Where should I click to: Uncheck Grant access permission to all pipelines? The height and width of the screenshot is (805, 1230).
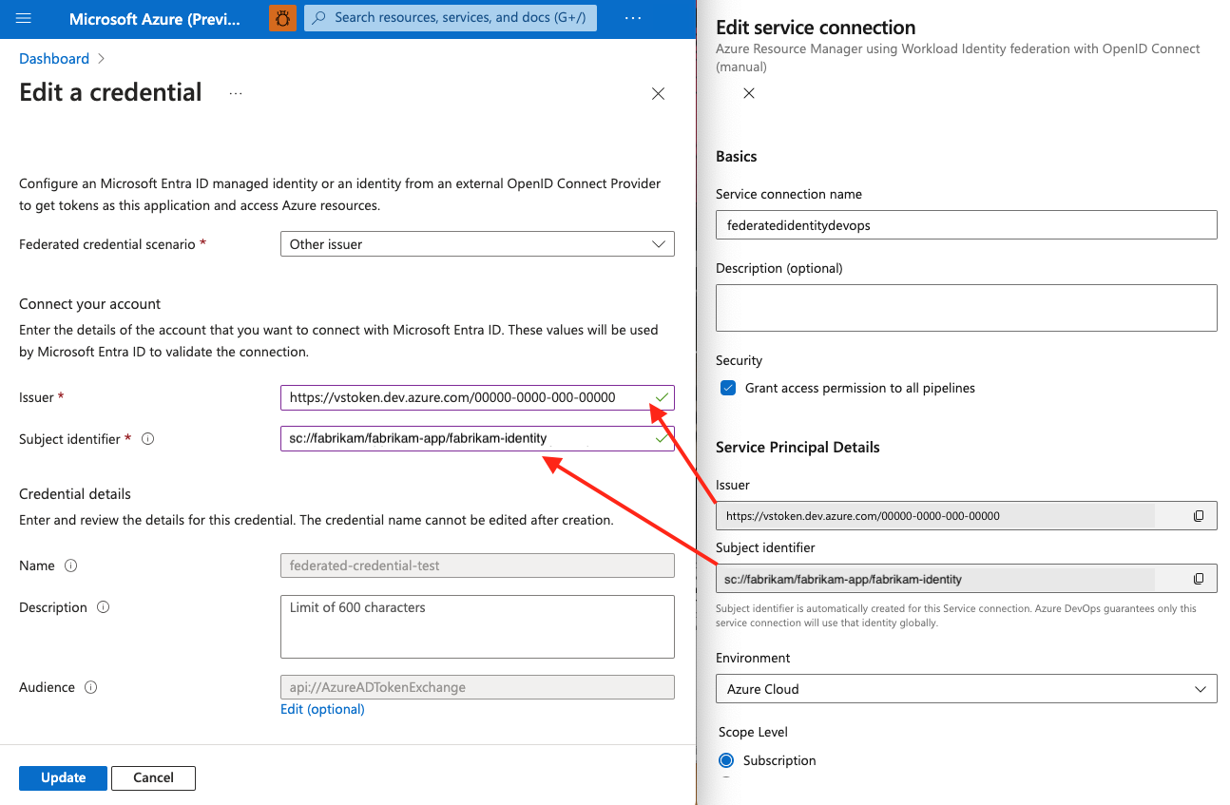(x=728, y=388)
